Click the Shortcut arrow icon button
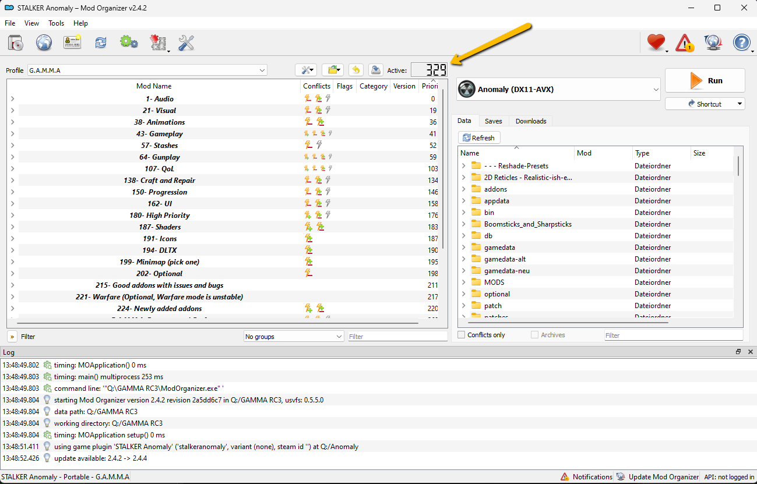The width and height of the screenshot is (757, 484). click(705, 104)
